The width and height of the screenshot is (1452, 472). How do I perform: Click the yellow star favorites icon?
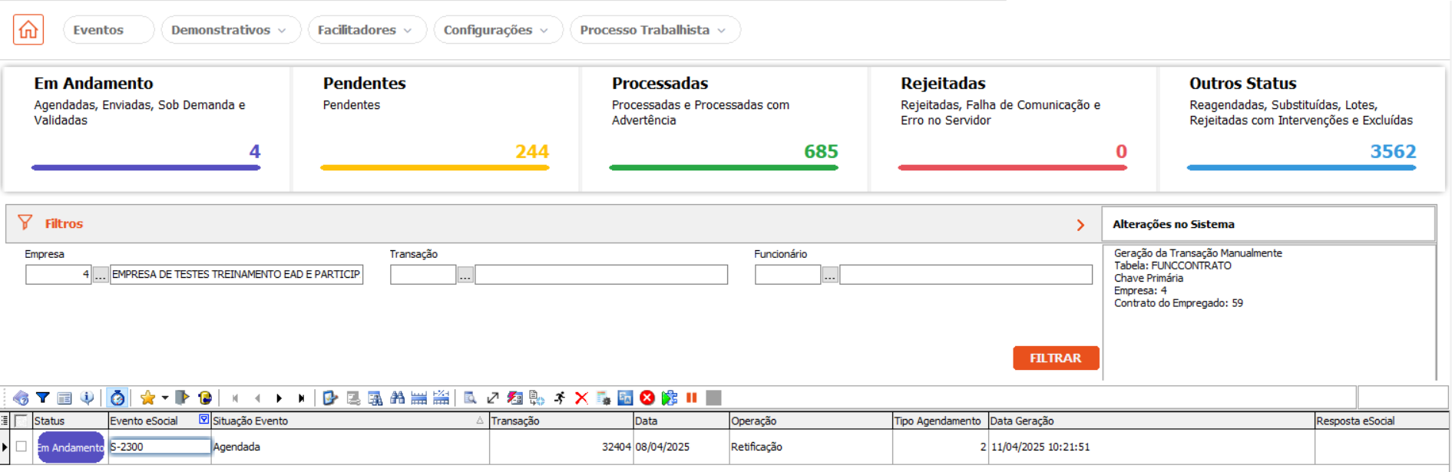point(147,398)
